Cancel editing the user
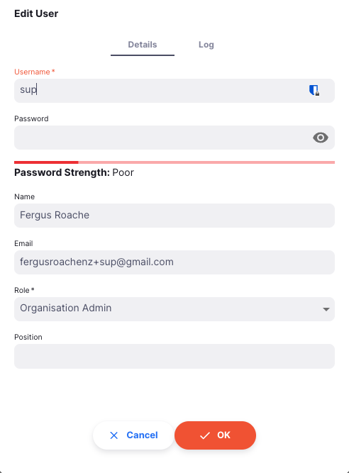This screenshot has height=473, width=349. pyautogui.click(x=133, y=435)
